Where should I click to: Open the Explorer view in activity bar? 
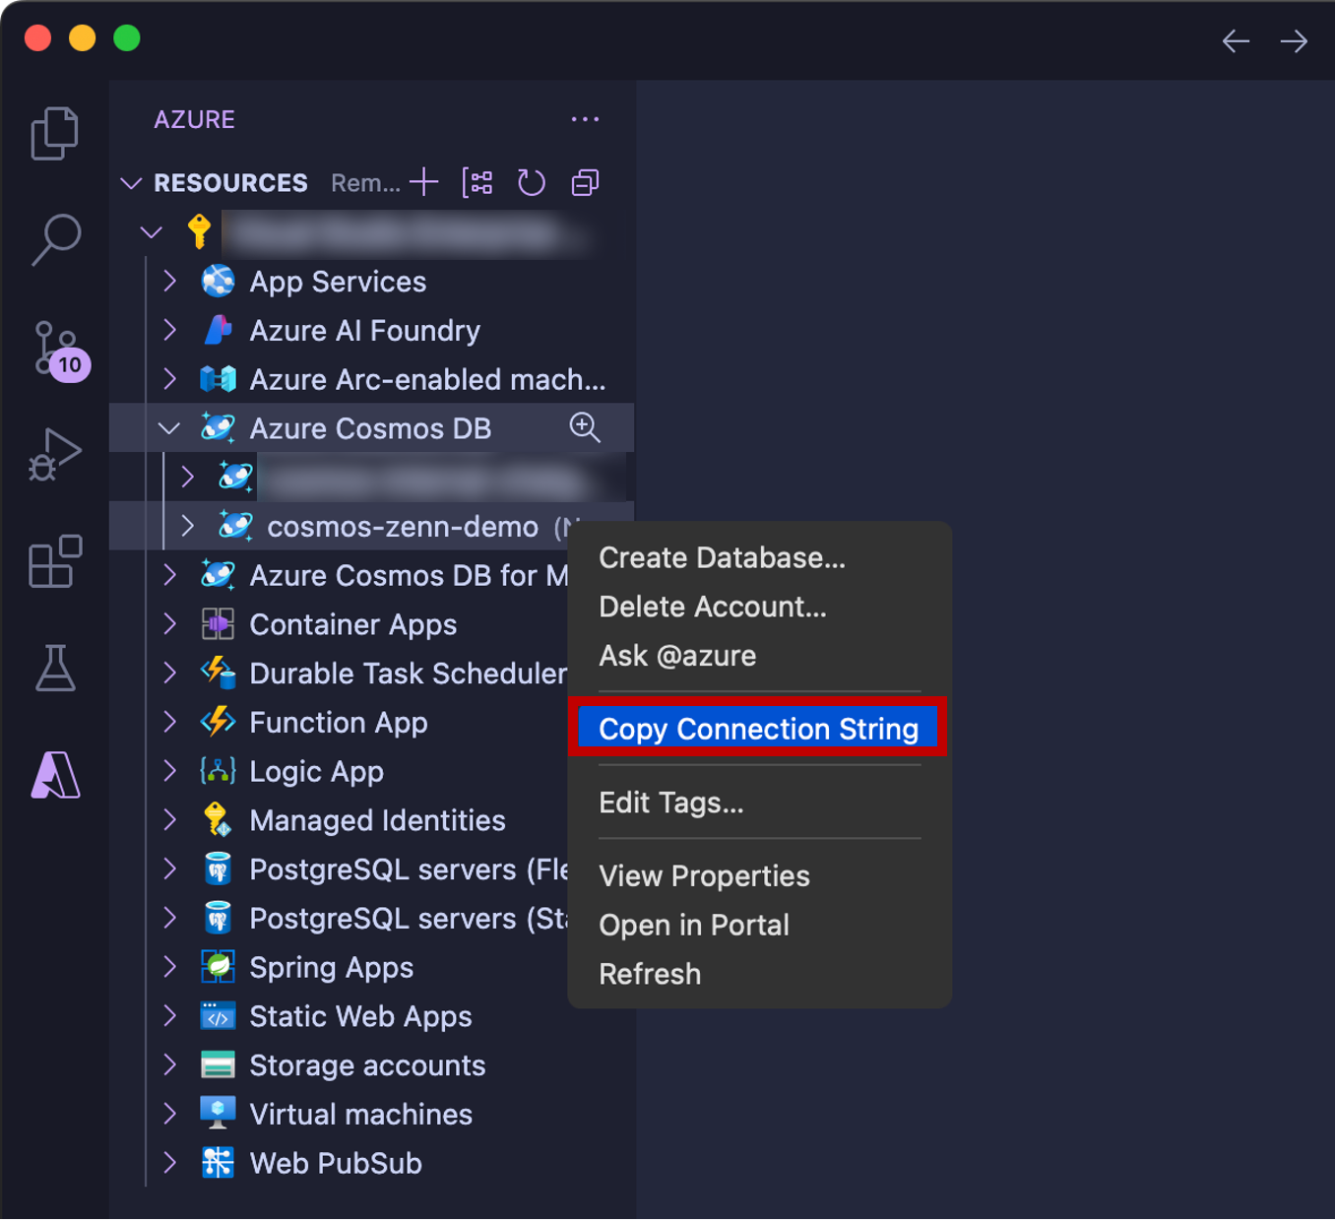click(55, 133)
